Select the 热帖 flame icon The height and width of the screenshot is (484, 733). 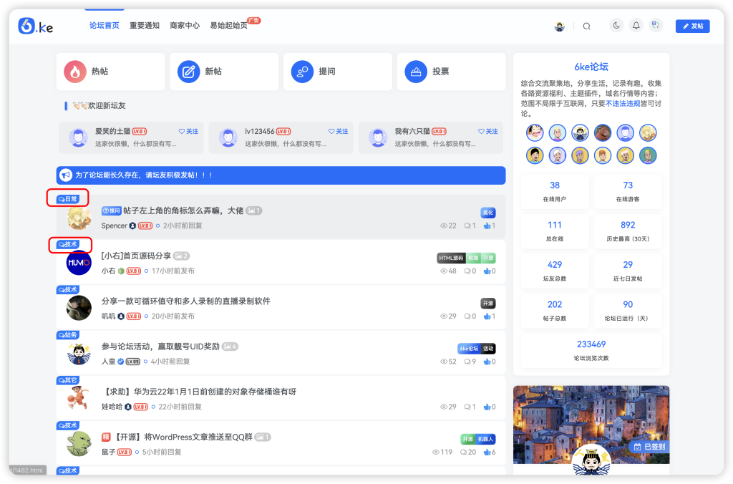[79, 72]
